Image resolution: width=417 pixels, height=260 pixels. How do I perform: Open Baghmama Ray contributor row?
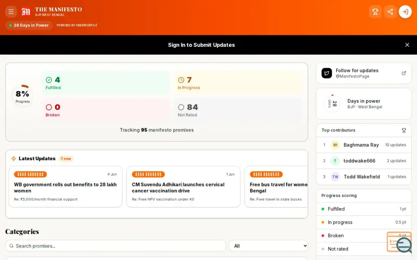363,145
